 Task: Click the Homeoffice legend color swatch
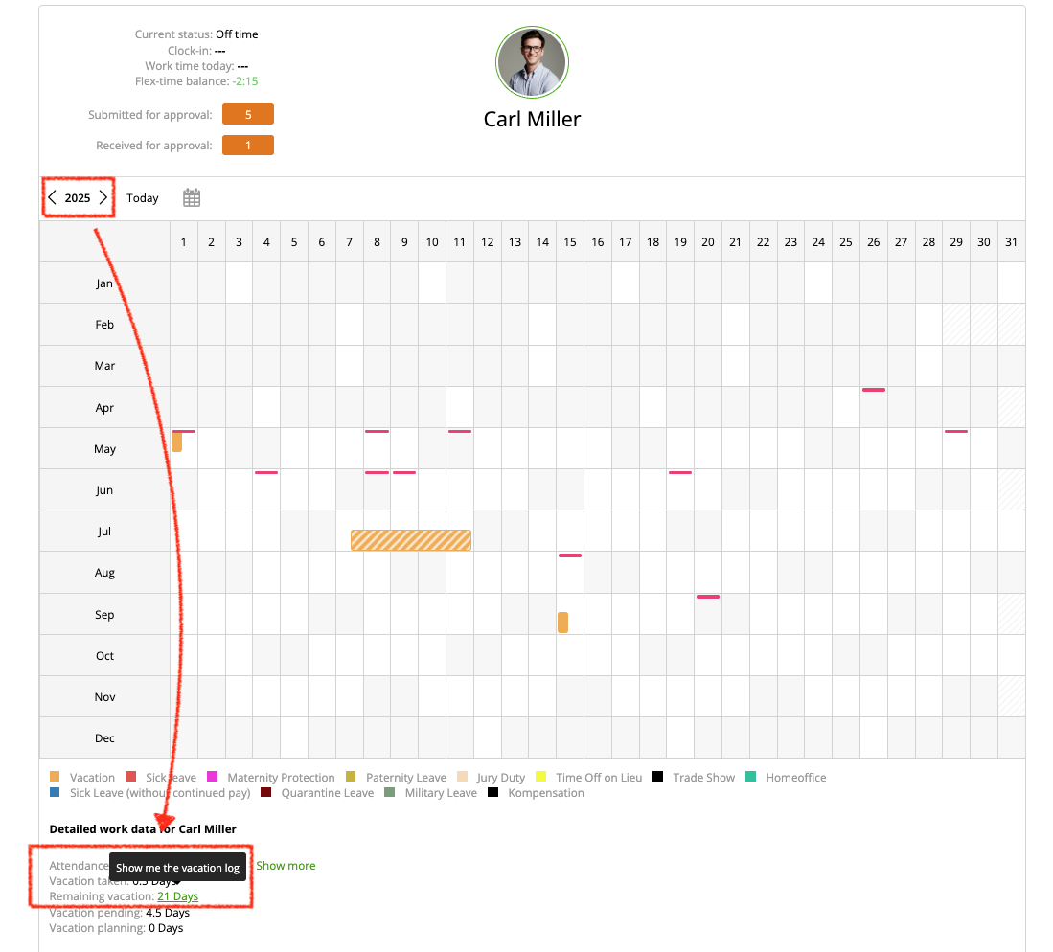click(751, 778)
